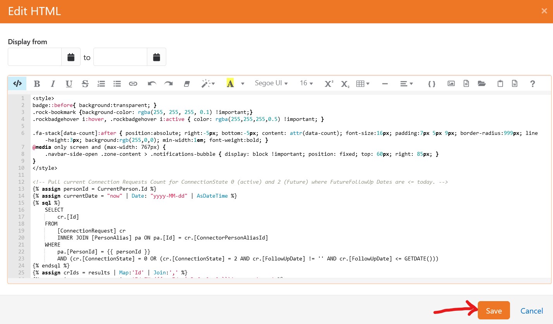Apply strikethrough formatting
The width and height of the screenshot is (553, 324).
click(x=85, y=83)
